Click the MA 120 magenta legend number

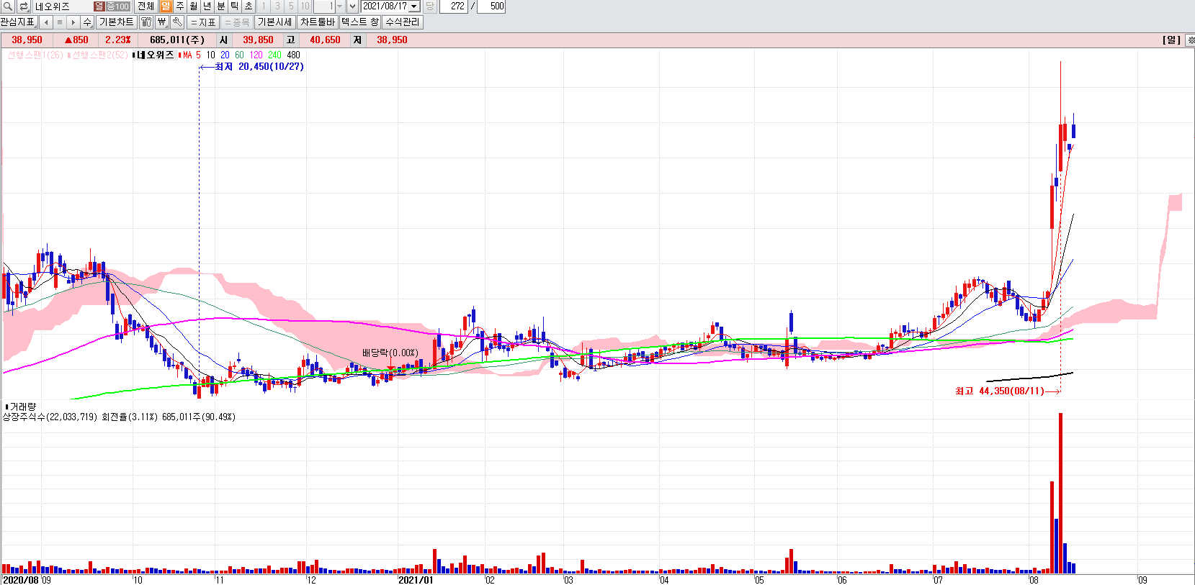coord(256,55)
